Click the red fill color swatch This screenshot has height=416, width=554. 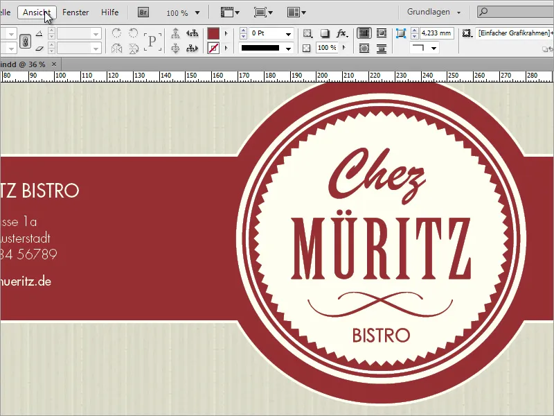pos(213,33)
